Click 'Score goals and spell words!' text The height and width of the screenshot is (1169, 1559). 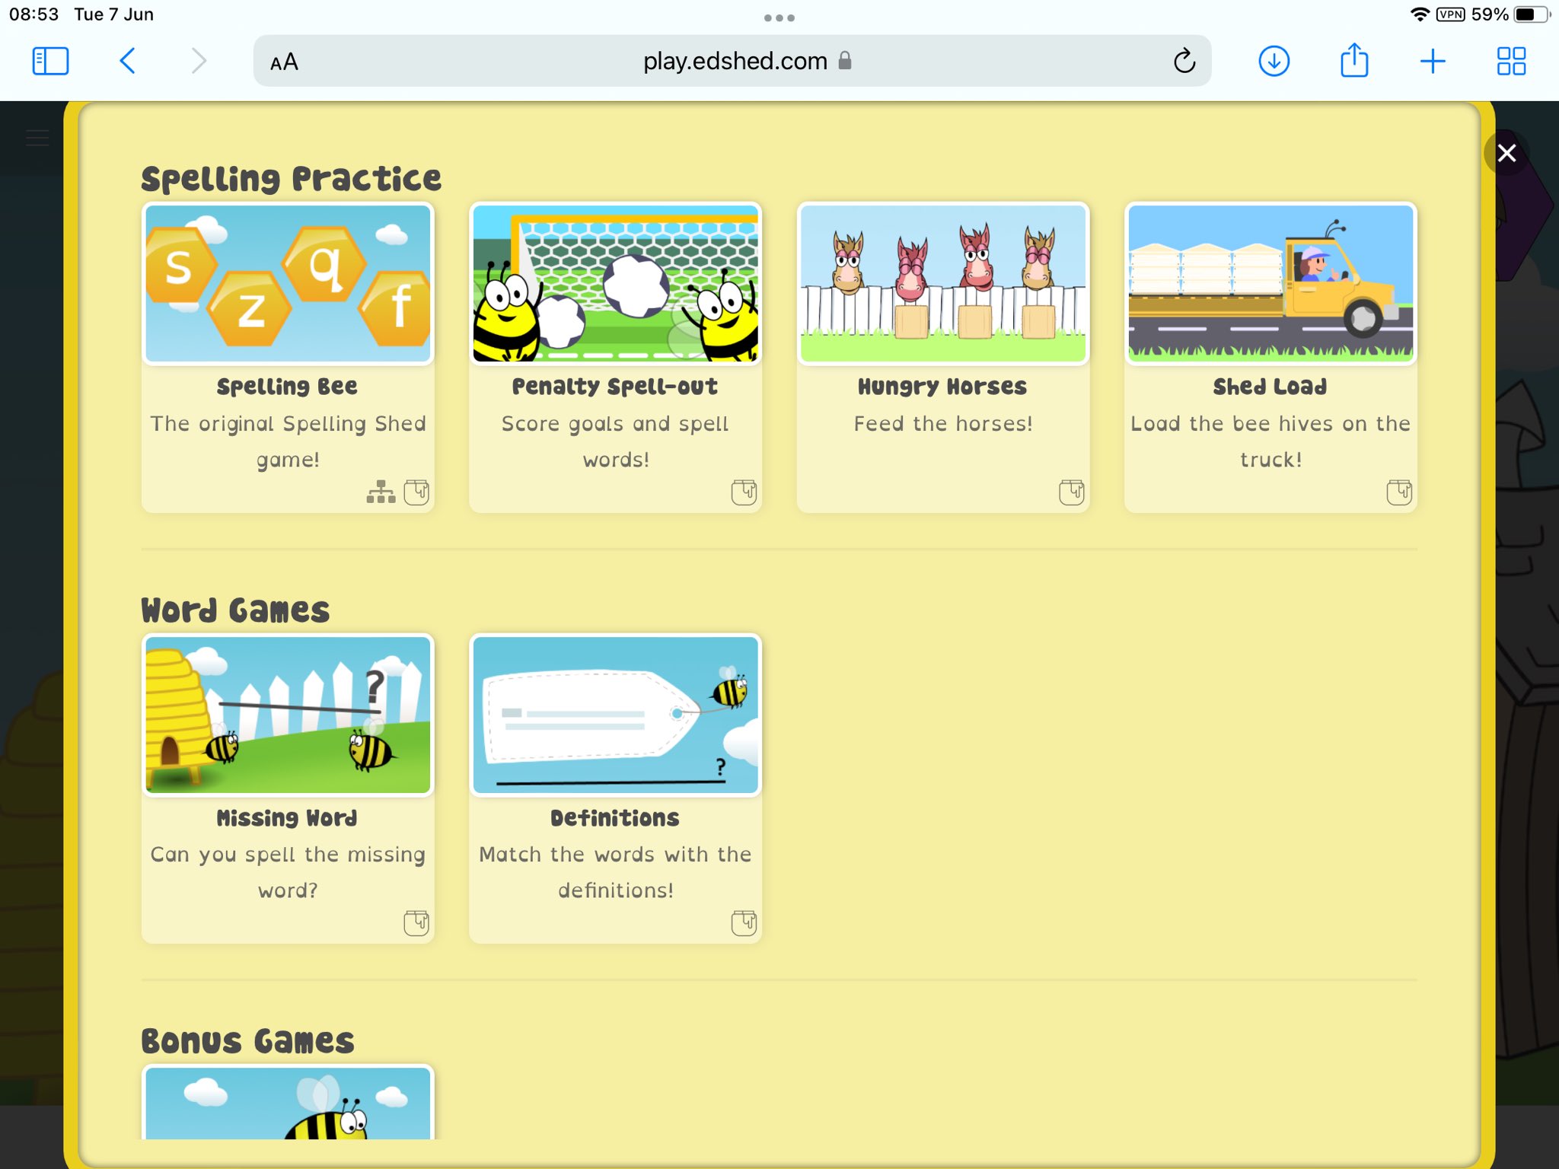(615, 441)
